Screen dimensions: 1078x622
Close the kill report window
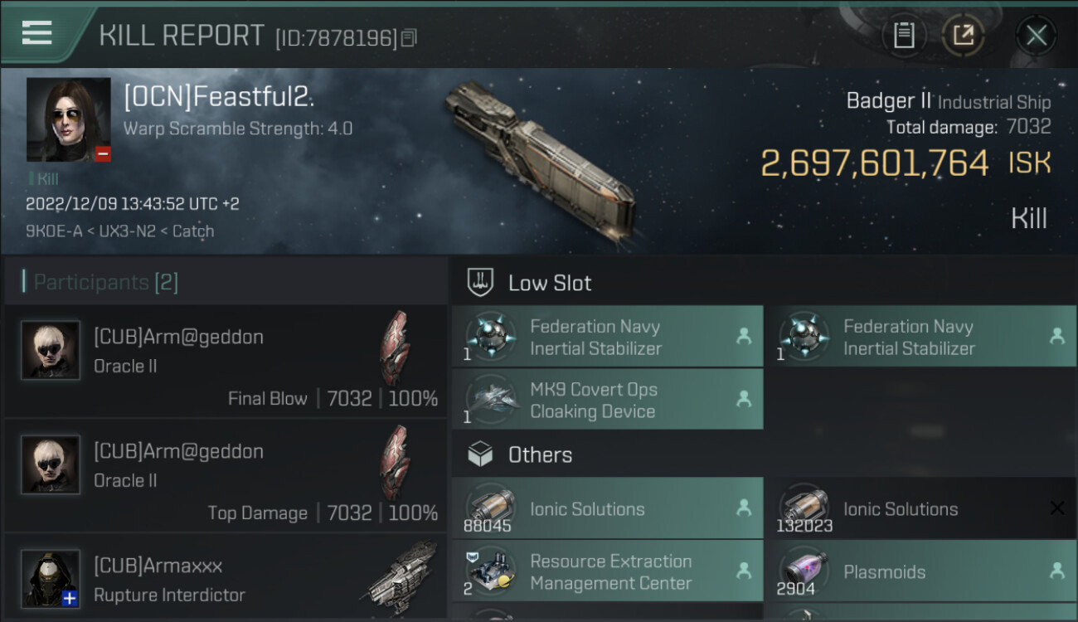(x=1036, y=36)
